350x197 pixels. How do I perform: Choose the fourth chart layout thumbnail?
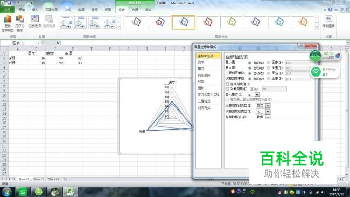tap(109, 22)
